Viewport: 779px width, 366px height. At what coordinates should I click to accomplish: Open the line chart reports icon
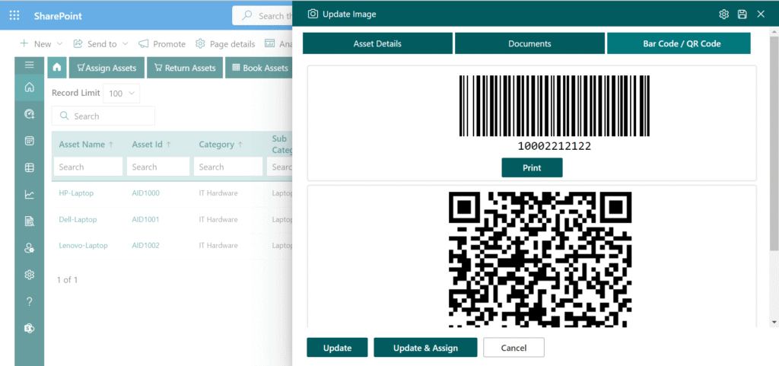coord(30,195)
